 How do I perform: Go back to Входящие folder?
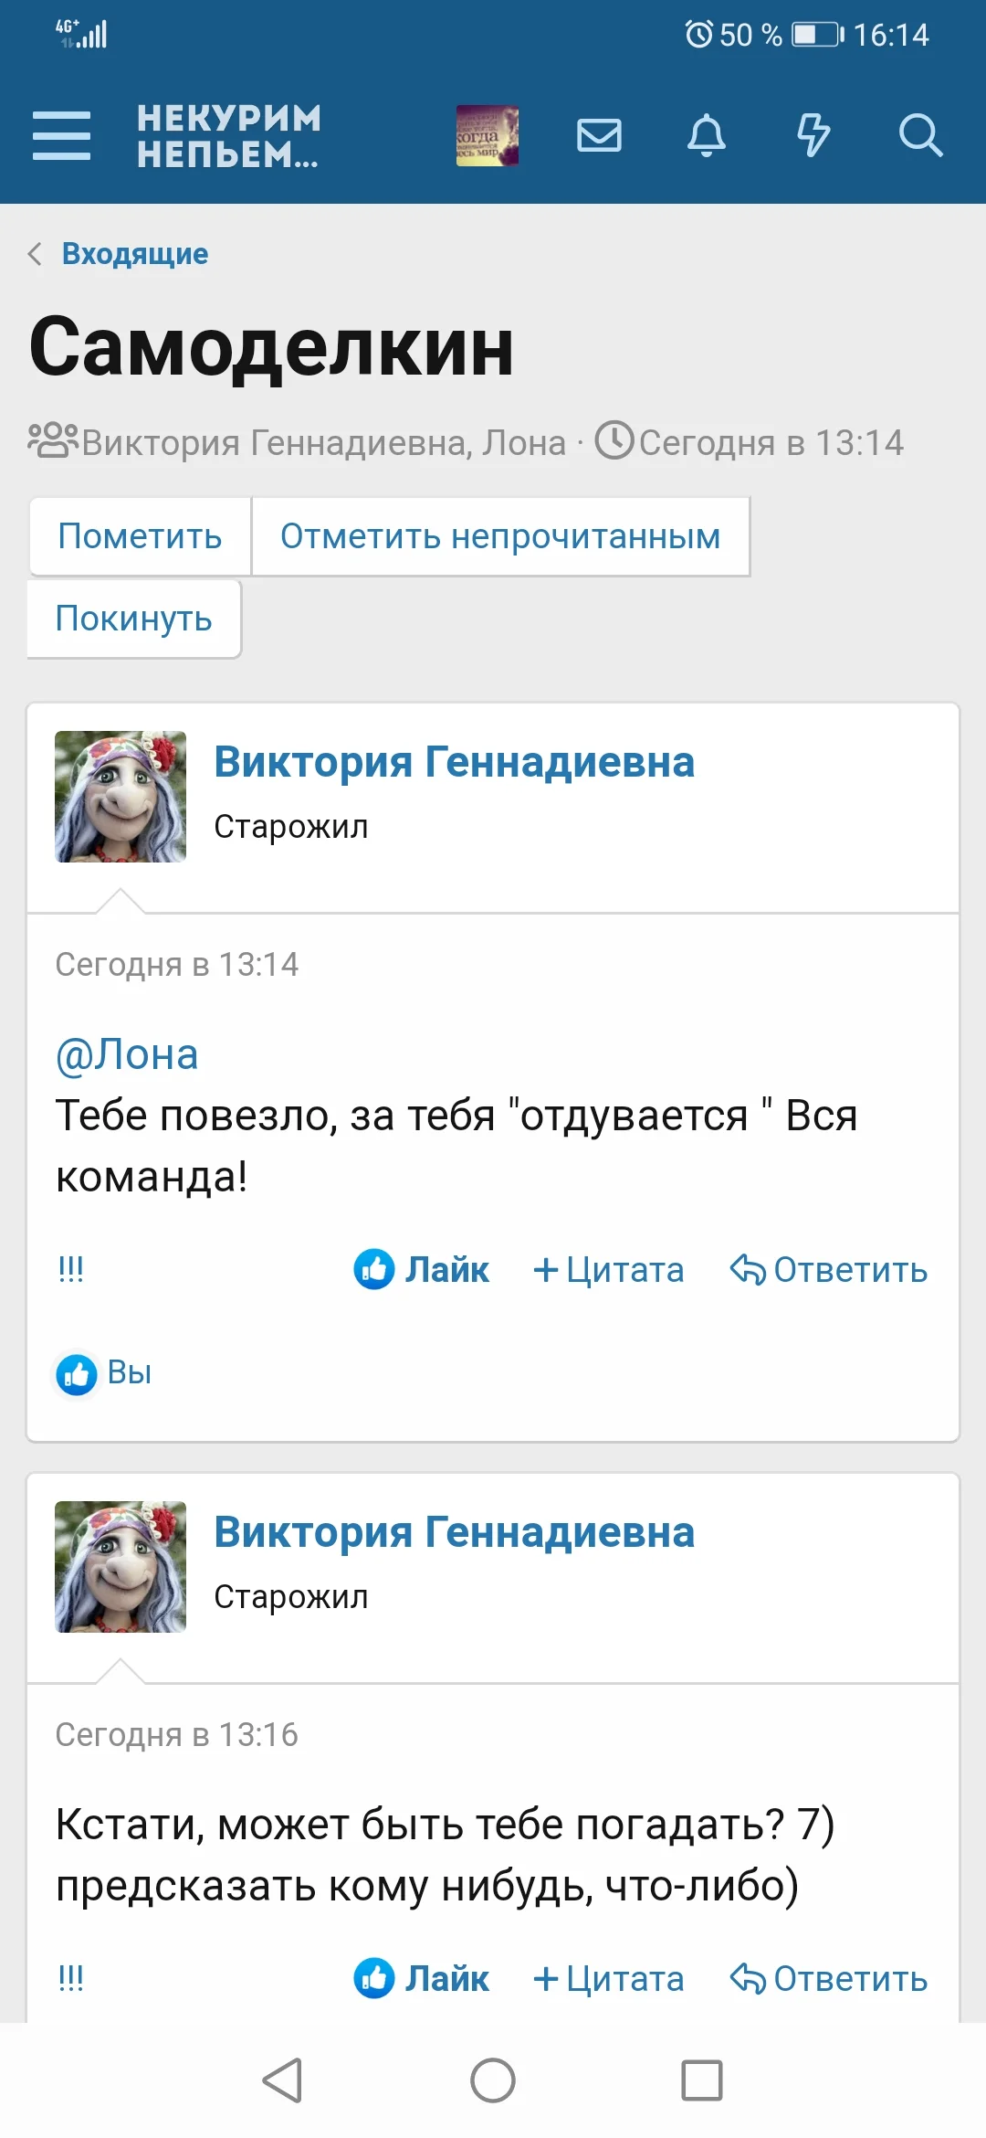coord(133,254)
